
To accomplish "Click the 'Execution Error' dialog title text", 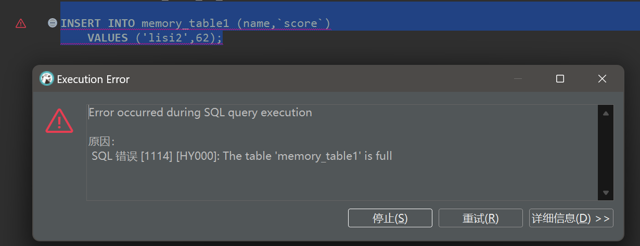I will tap(93, 79).
